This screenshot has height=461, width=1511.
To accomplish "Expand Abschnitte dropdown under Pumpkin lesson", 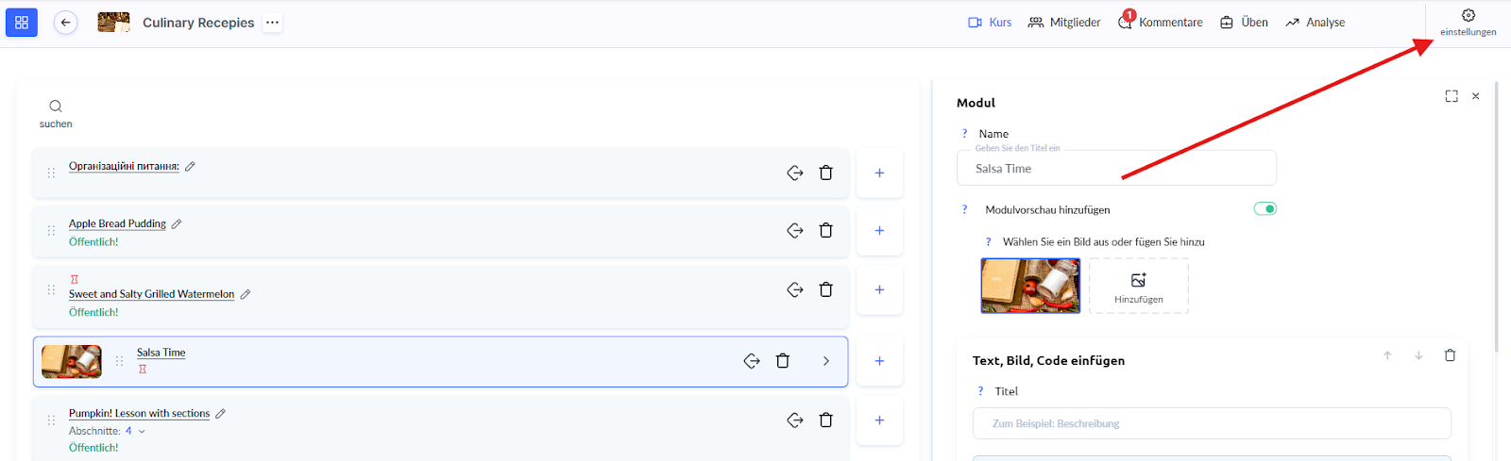I will pos(142,432).
